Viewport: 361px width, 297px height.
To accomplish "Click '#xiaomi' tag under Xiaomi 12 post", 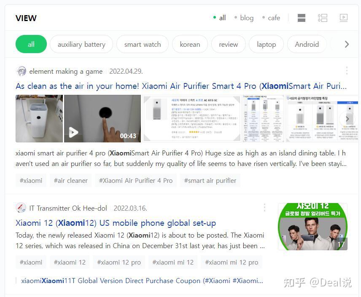I will pyautogui.click(x=31, y=262).
